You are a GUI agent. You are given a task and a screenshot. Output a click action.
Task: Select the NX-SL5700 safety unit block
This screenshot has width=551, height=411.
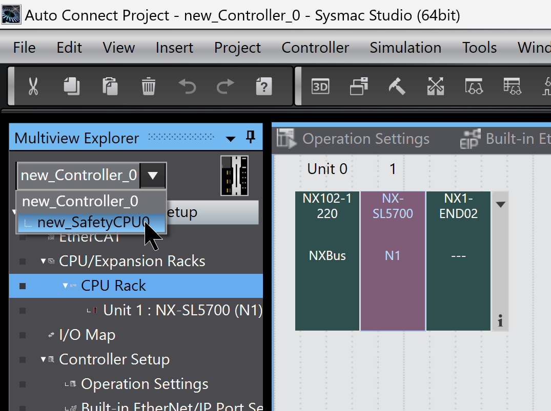pyautogui.click(x=393, y=261)
